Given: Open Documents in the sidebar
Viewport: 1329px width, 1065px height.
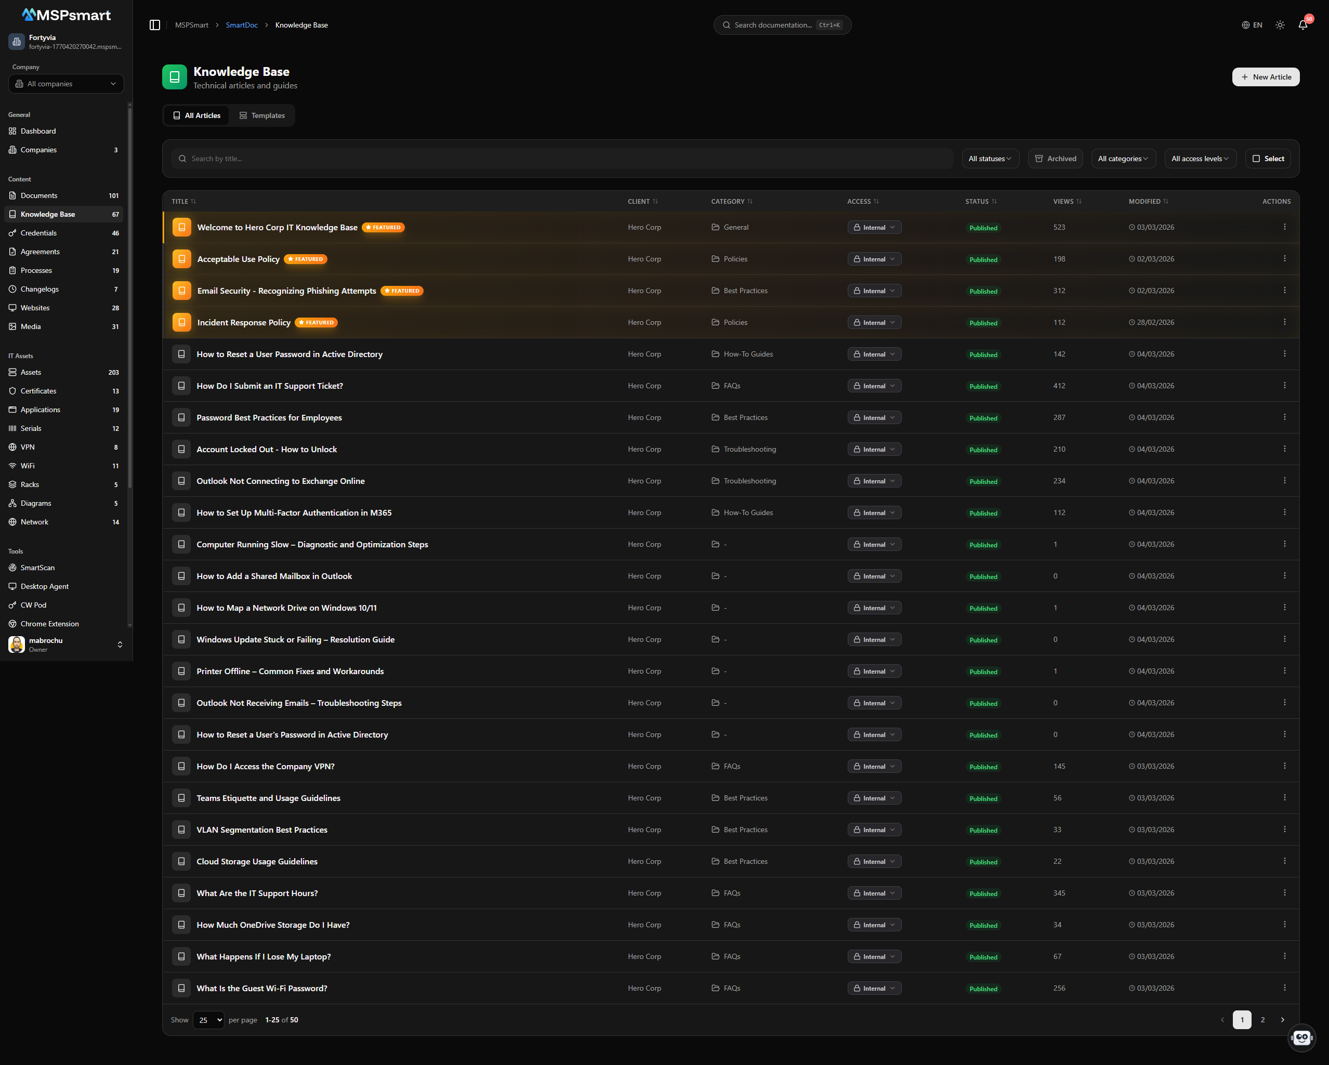Looking at the screenshot, I should pyautogui.click(x=39, y=195).
